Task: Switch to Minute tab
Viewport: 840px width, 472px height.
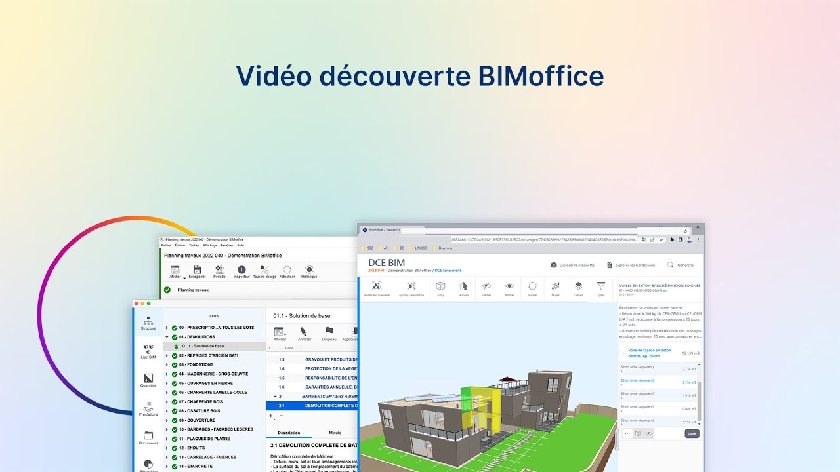Action: (335, 433)
